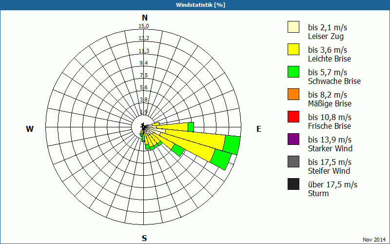Click the pale yellow 'bis 2,1 m/s' swatch

(293, 27)
